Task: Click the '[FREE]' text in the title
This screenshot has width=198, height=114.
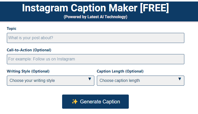Action: (x=154, y=8)
